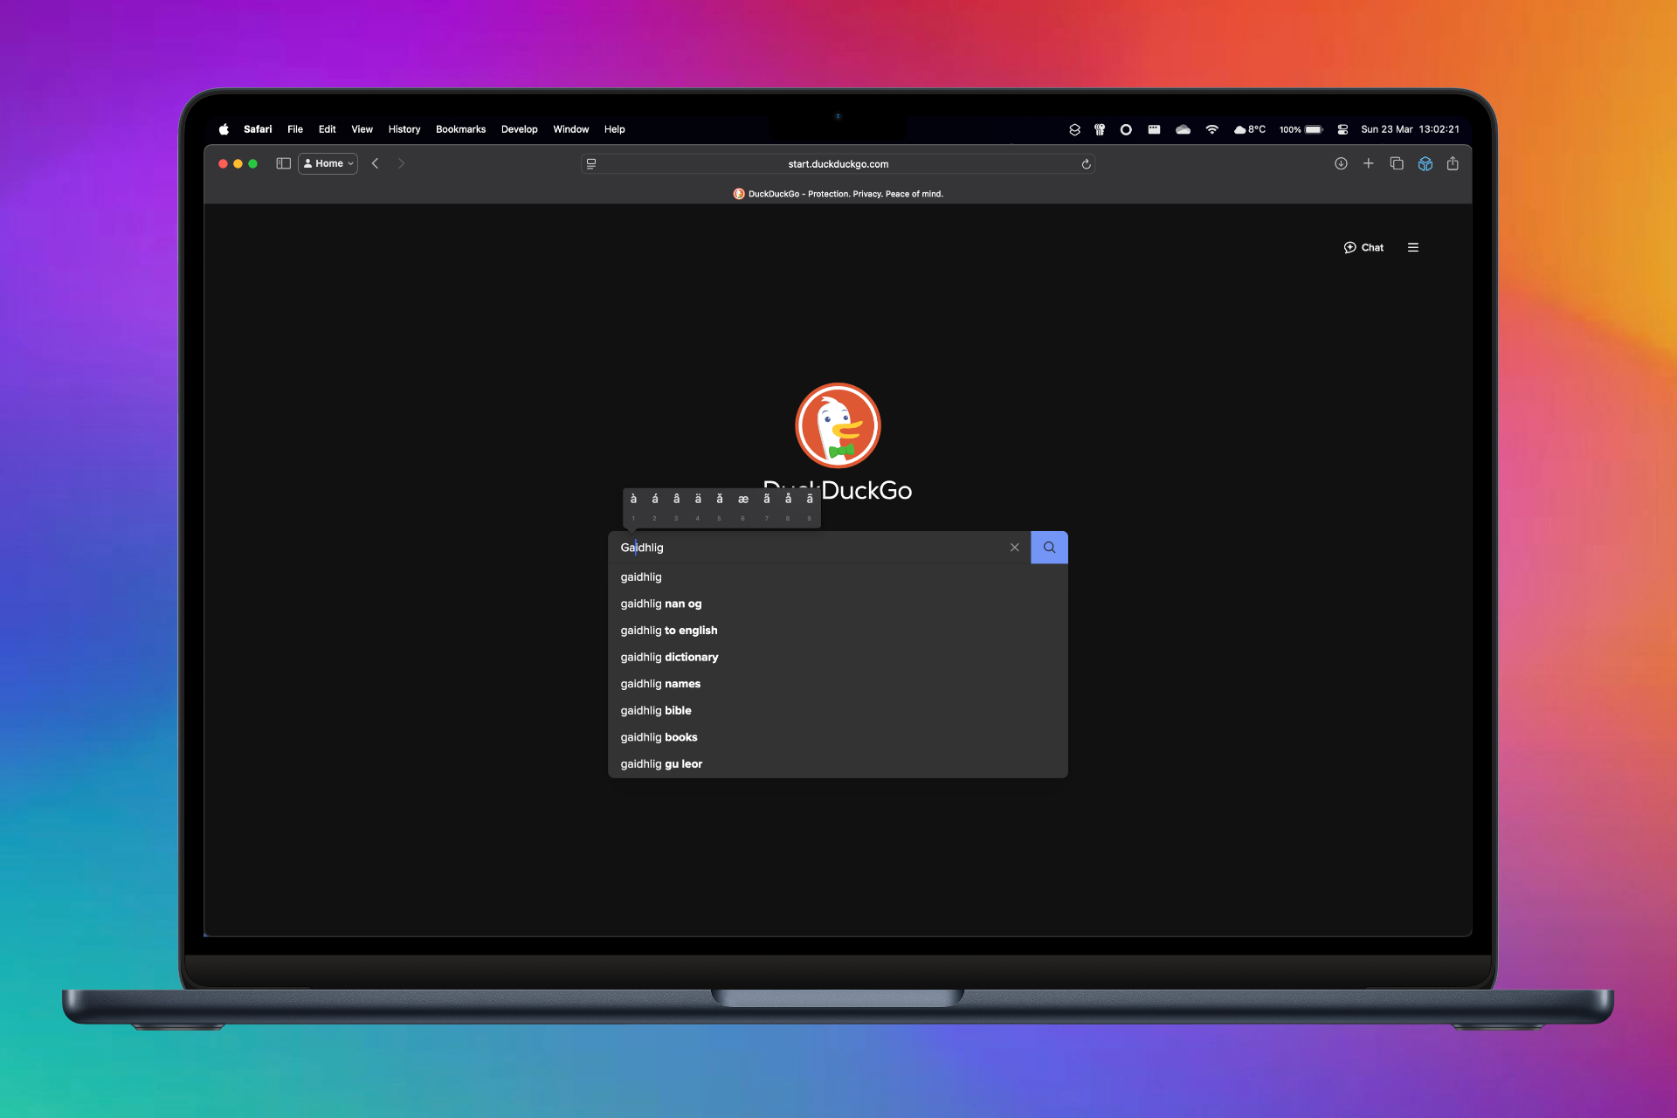Open the Home profile dropdown

point(328,163)
